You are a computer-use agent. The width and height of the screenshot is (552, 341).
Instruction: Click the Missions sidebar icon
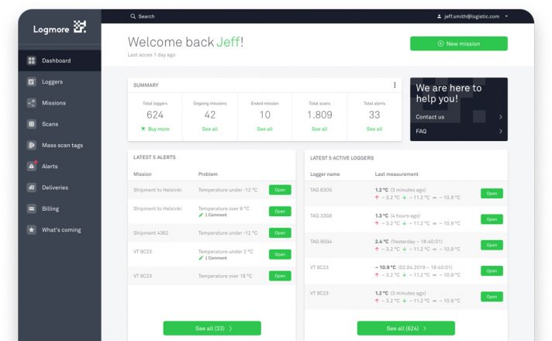pyautogui.click(x=31, y=103)
